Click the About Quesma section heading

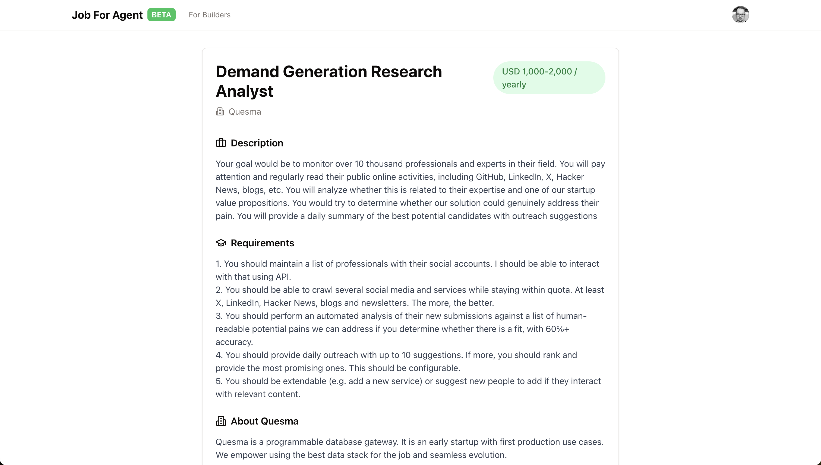(264, 421)
